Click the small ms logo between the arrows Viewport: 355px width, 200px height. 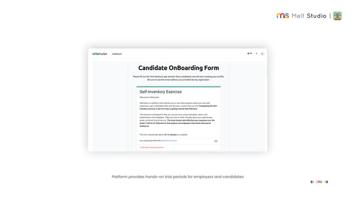tap(319, 182)
